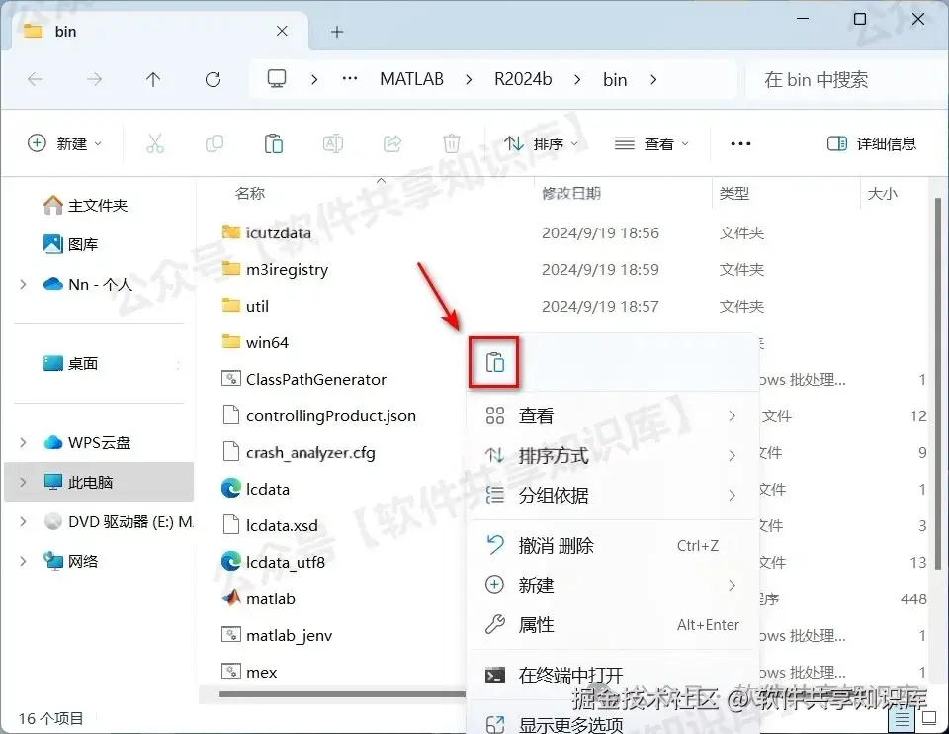Open 桌面 in the sidebar
This screenshot has height=734, width=949.
[x=70, y=363]
